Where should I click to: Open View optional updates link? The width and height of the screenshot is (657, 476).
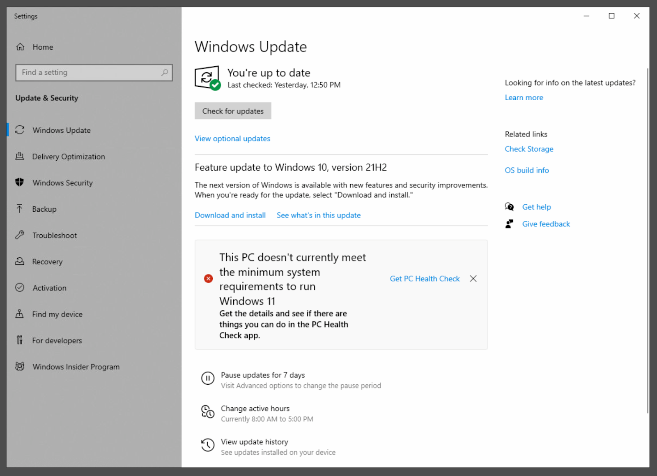click(x=232, y=139)
